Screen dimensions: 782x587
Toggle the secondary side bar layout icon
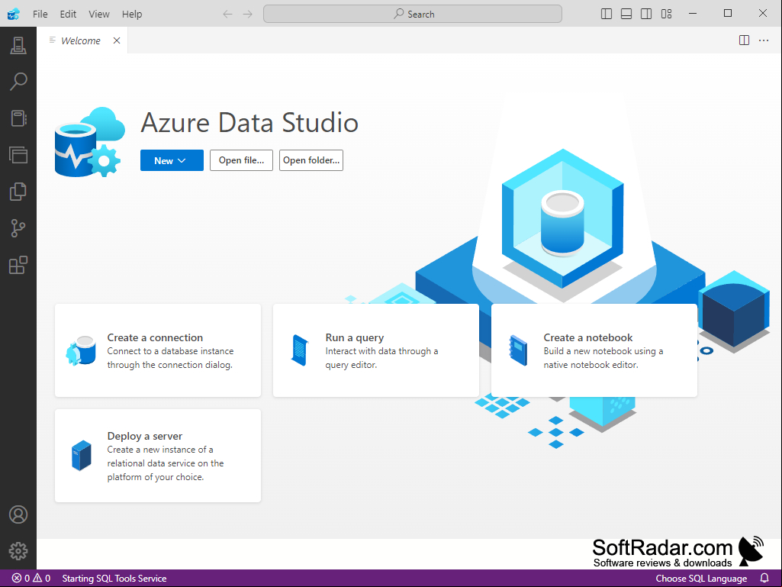(x=646, y=14)
